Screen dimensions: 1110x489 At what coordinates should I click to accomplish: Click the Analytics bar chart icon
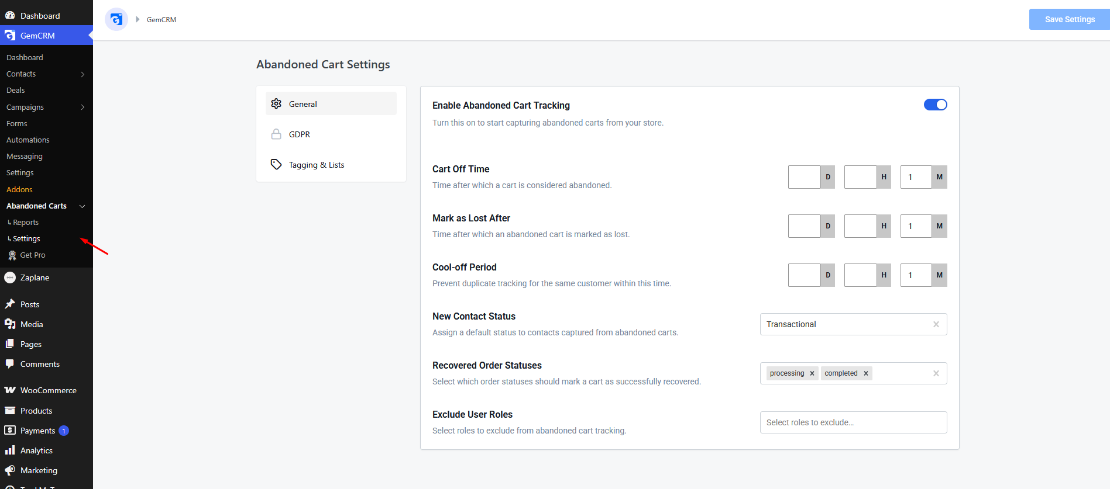[x=10, y=450]
